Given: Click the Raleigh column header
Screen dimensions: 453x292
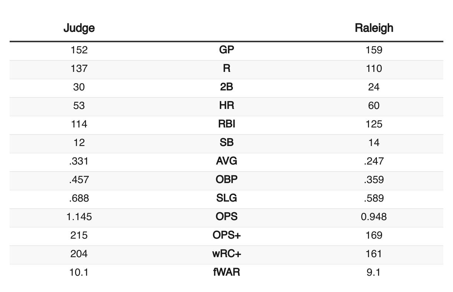Looking at the screenshot, I should 374,28.
